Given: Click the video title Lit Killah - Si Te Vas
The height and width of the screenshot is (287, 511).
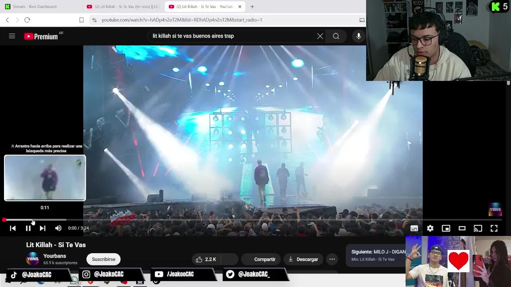Looking at the screenshot, I should pyautogui.click(x=56, y=245).
